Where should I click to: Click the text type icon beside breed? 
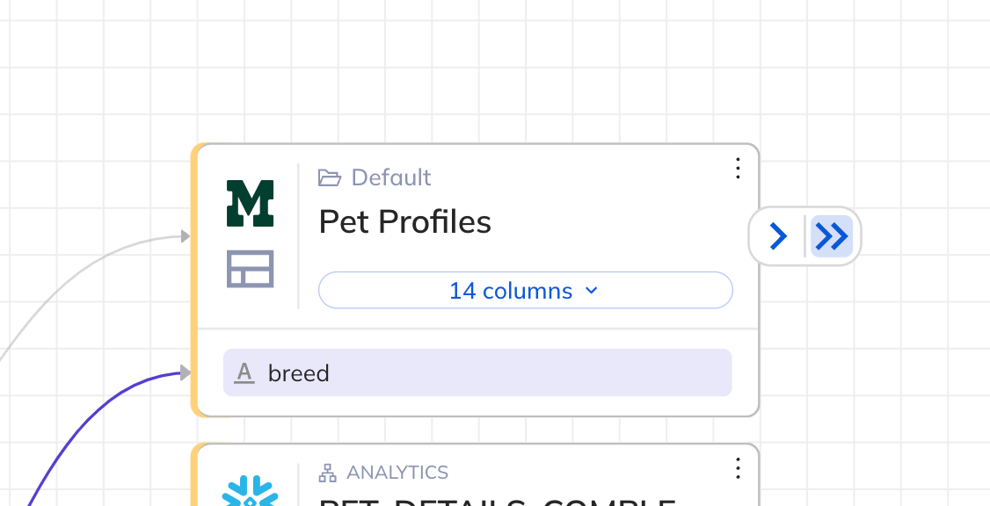click(245, 373)
